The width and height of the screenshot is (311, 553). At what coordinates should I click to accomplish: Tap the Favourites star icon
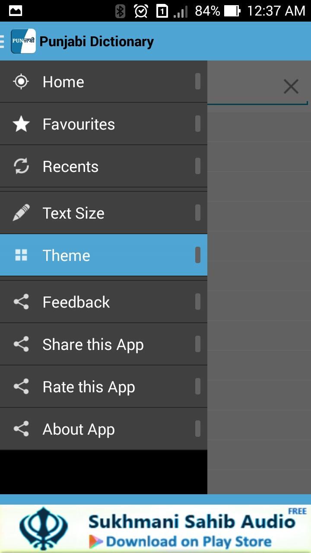(x=21, y=124)
